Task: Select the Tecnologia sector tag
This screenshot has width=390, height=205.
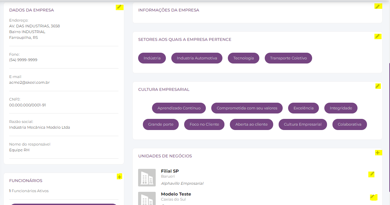Action: point(243,58)
